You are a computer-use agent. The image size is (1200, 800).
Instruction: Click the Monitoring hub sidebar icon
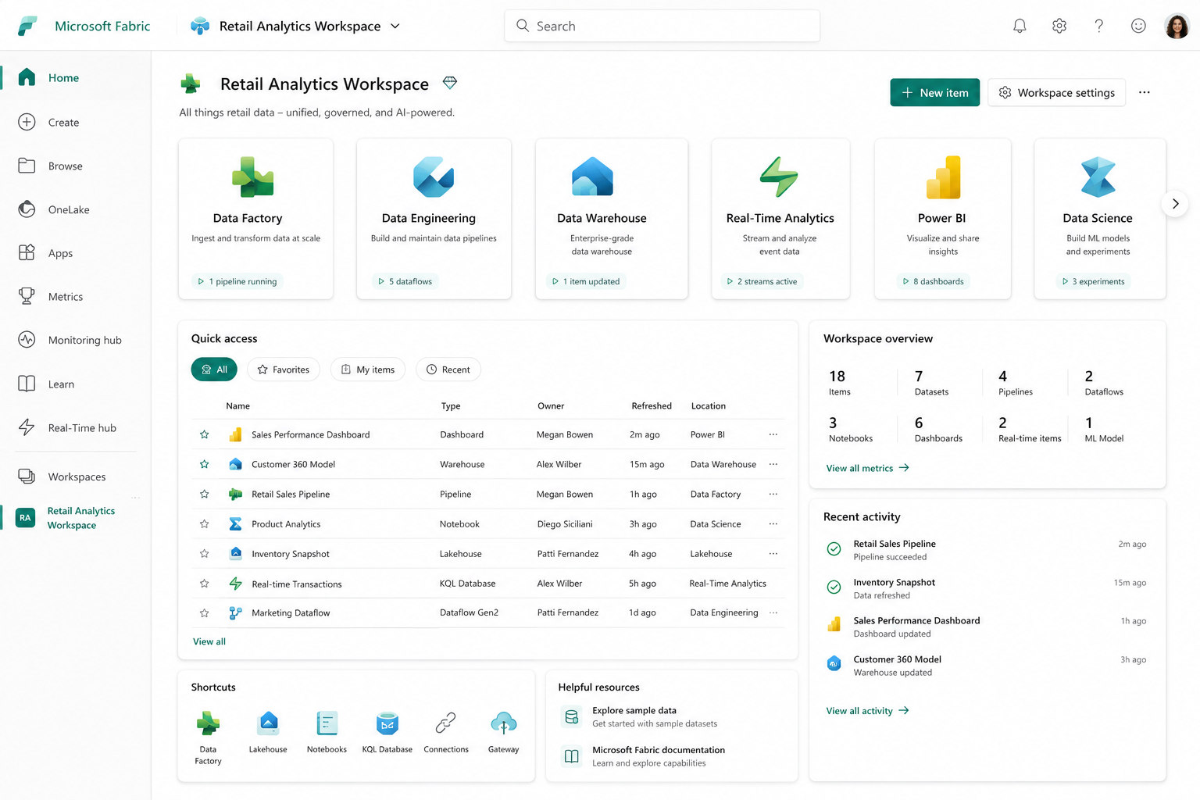27,340
